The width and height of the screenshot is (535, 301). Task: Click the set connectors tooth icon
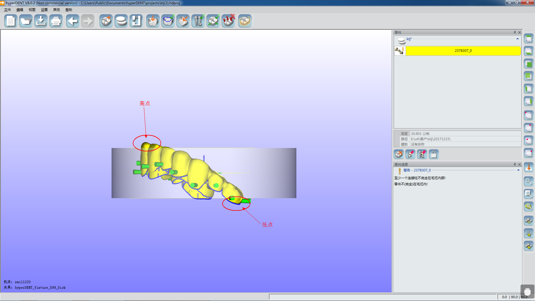[x=213, y=21]
